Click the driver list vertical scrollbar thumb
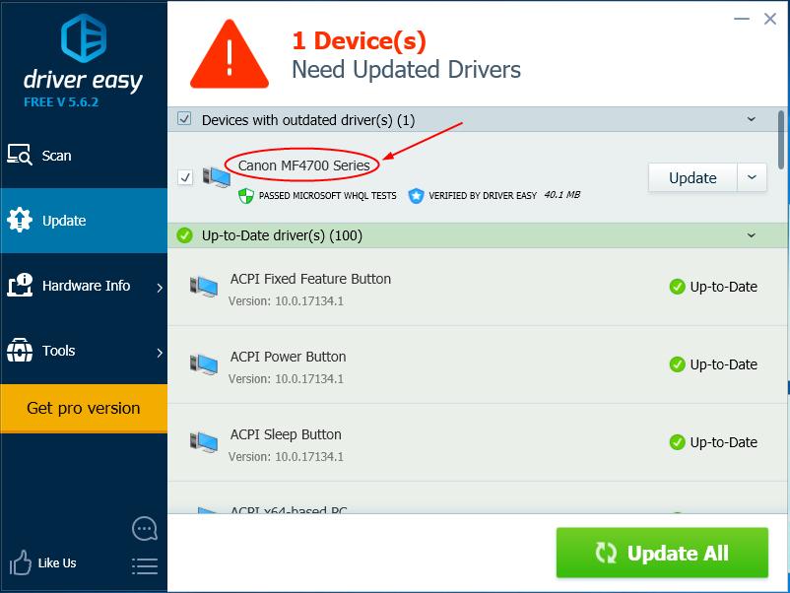Viewport: 790px width, 593px height. (x=780, y=140)
